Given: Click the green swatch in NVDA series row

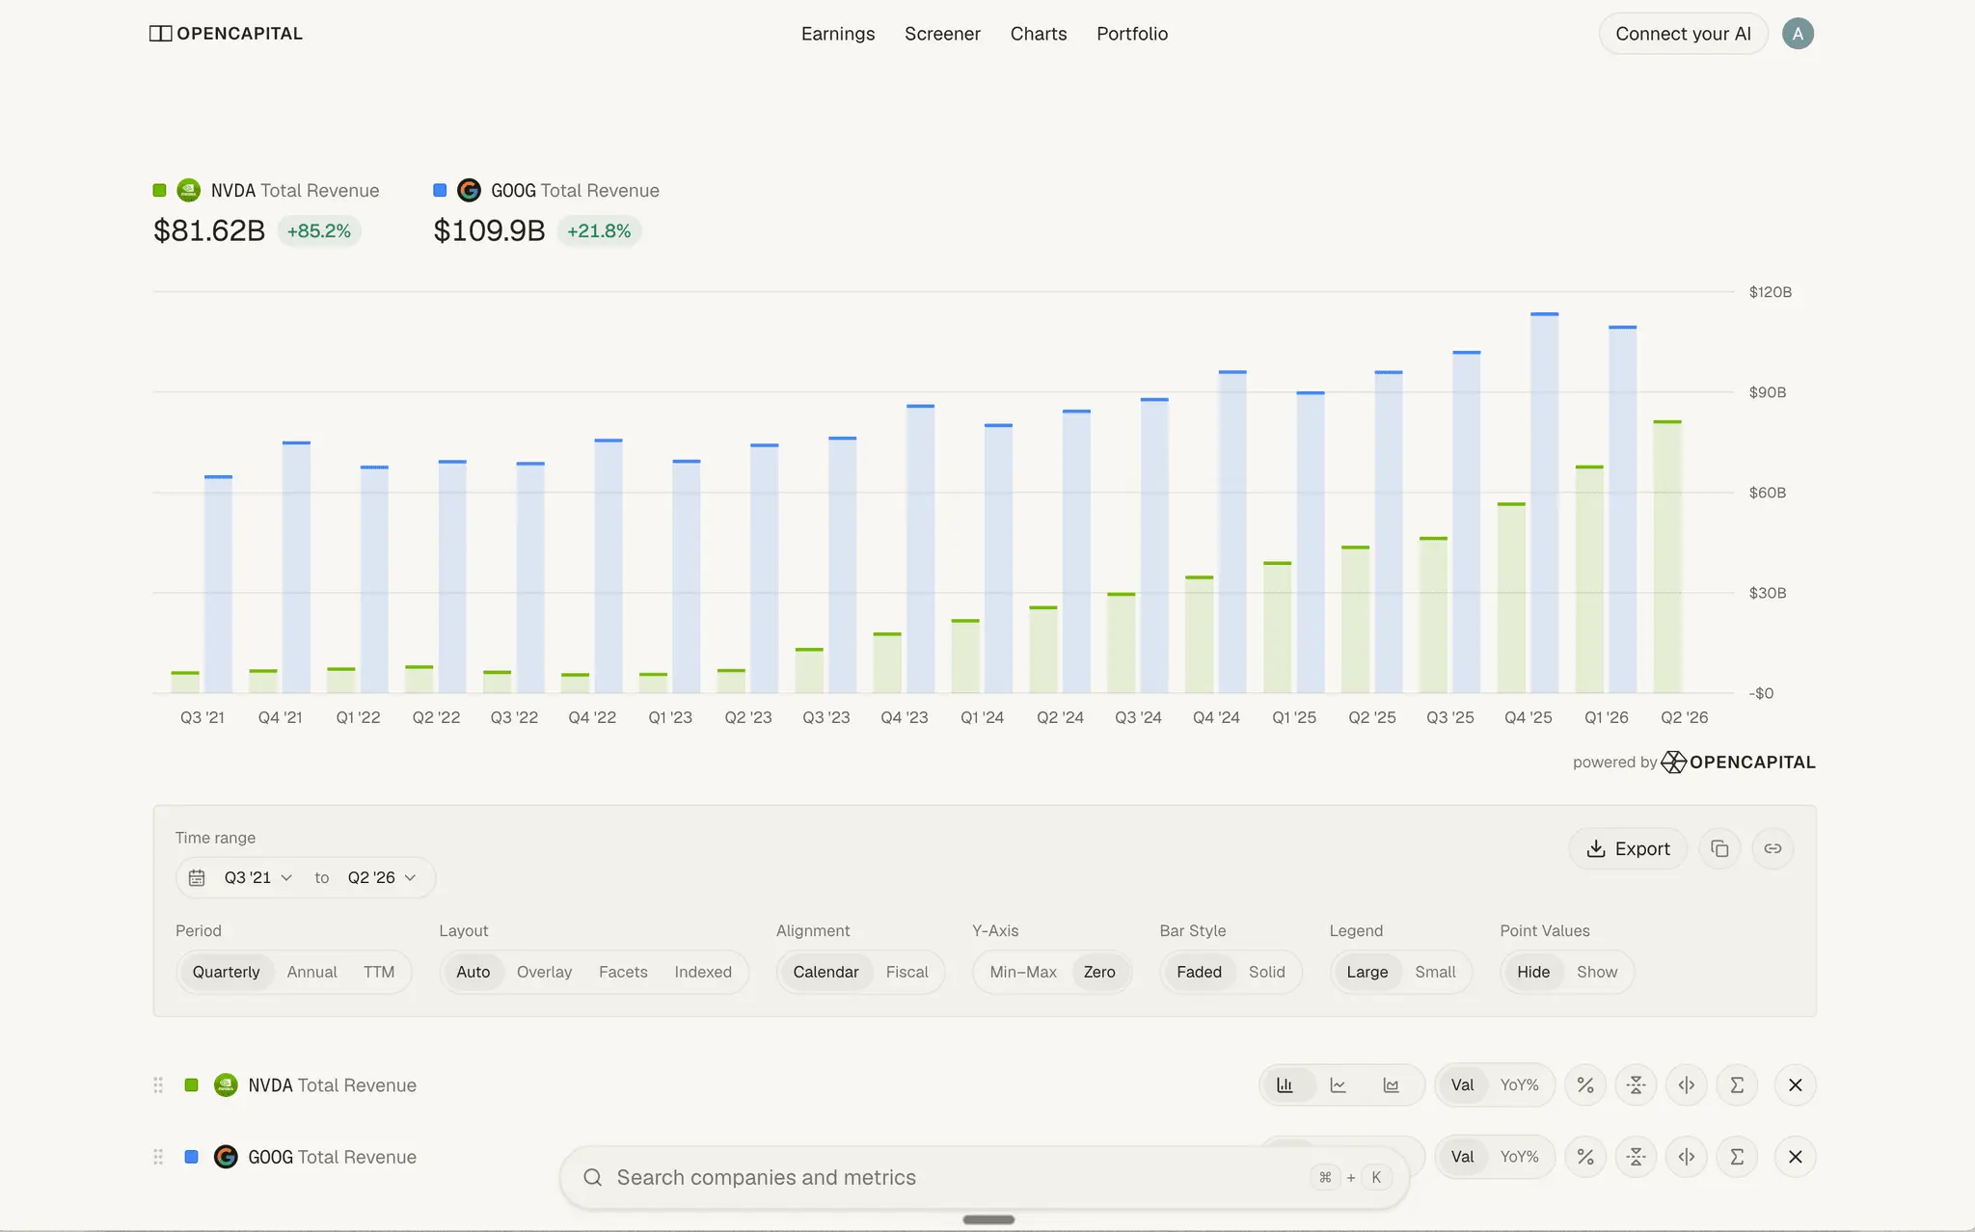Looking at the screenshot, I should [x=191, y=1085].
